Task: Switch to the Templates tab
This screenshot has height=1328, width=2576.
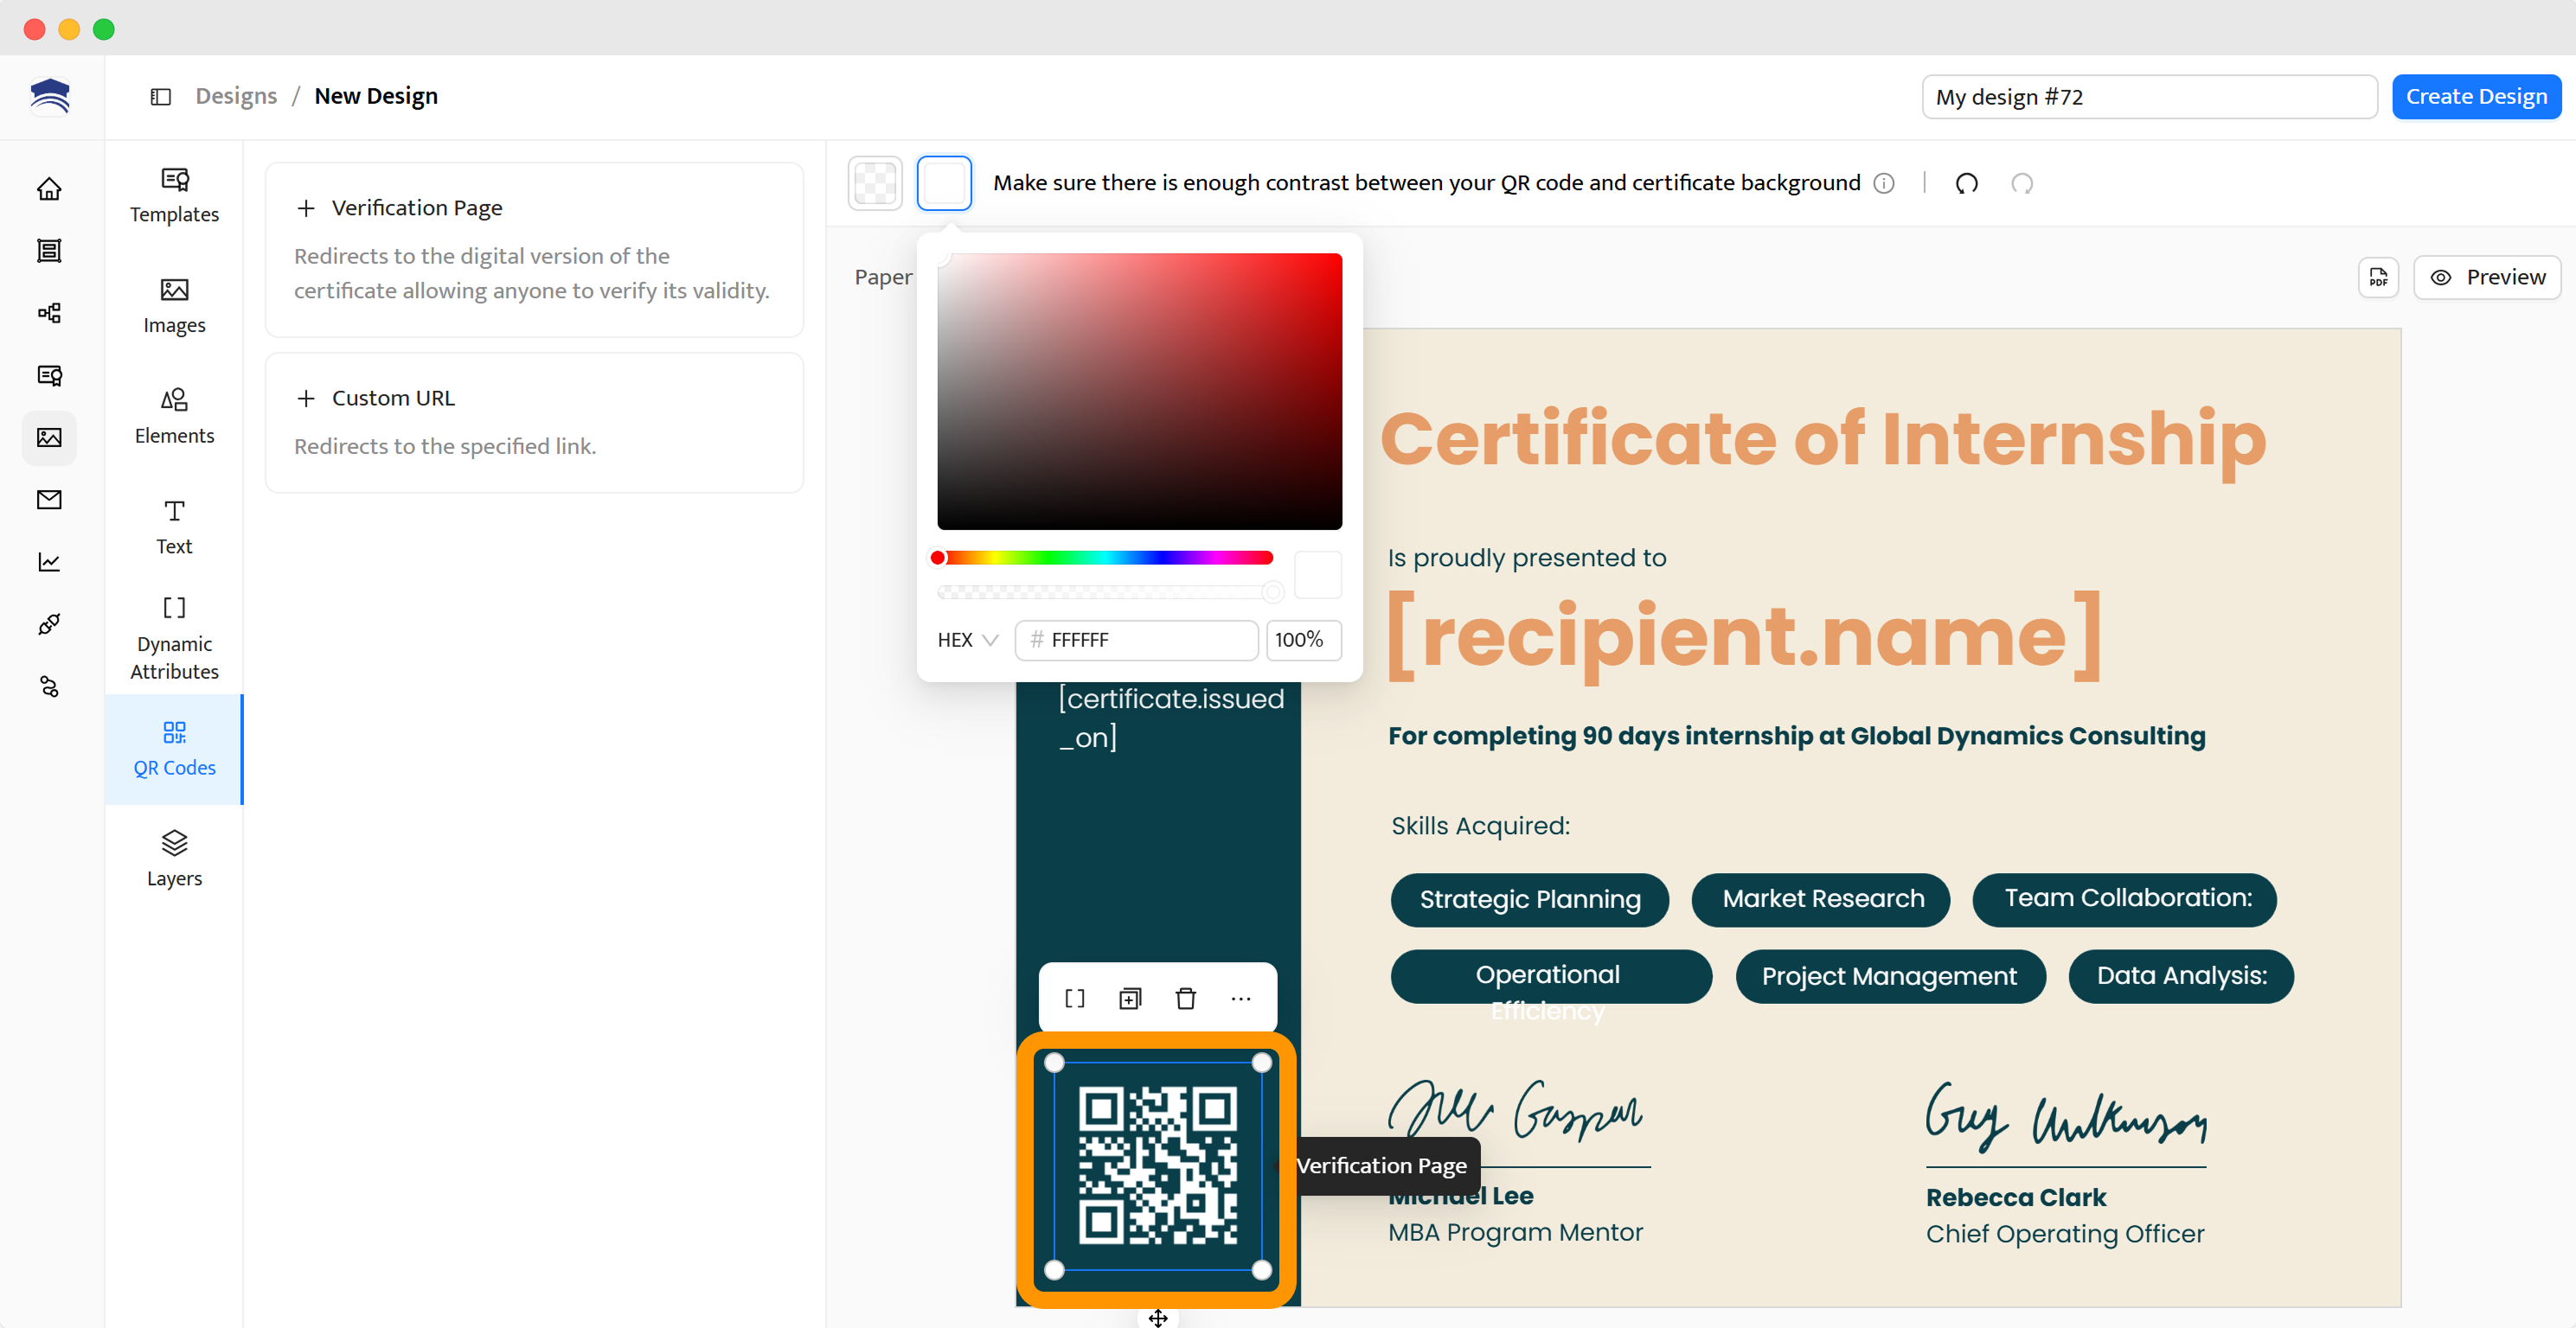Action: (174, 195)
